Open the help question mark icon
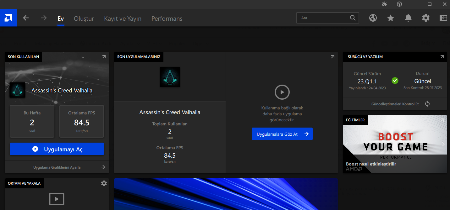Screen dimensions: 450x210 pyautogui.click(x=399, y=4)
